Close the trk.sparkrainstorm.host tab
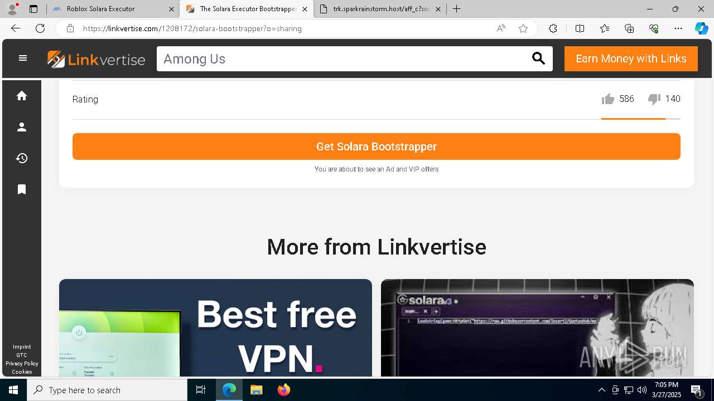Image resolution: width=714 pixels, height=401 pixels. 438,9
